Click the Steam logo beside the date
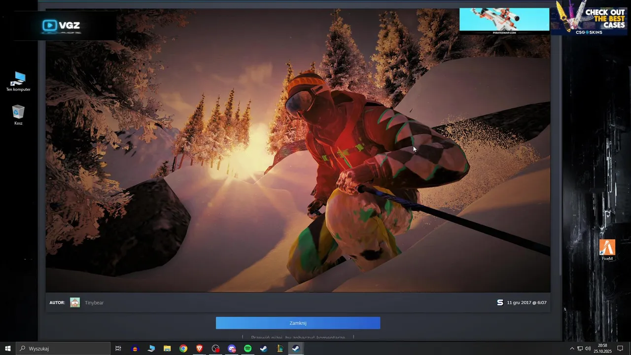The width and height of the screenshot is (631, 355). click(x=500, y=303)
